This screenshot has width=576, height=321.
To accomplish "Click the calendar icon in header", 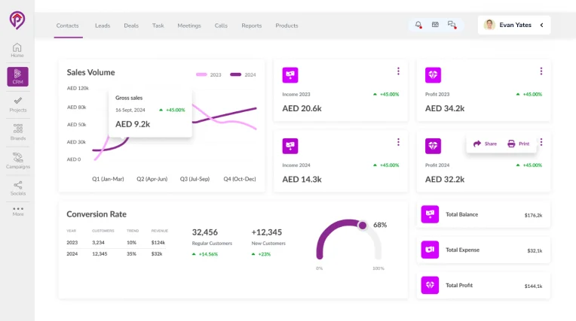I will tap(435, 25).
